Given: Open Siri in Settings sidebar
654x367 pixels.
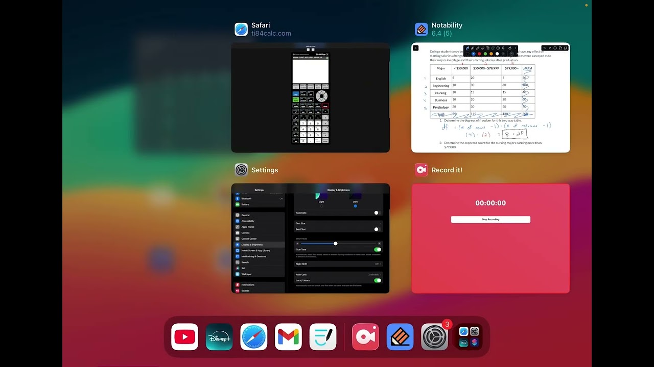Looking at the screenshot, I should tap(259, 268).
